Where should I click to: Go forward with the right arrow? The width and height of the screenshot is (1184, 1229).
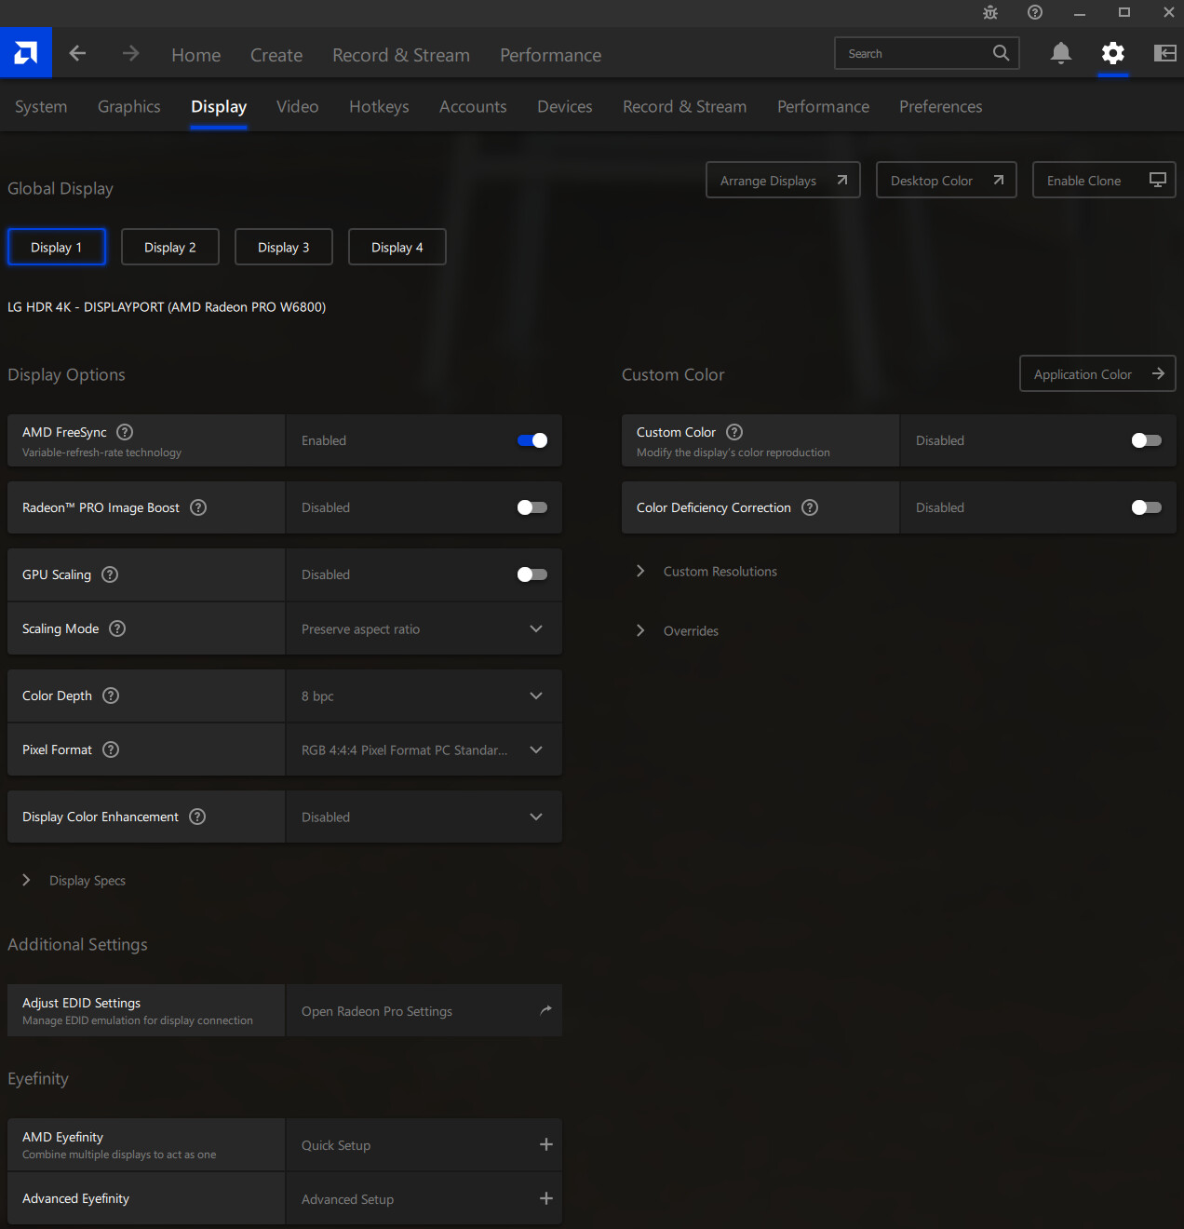tap(131, 54)
